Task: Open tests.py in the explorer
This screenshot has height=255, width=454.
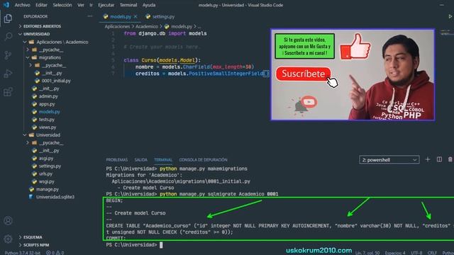Action: coord(47,120)
